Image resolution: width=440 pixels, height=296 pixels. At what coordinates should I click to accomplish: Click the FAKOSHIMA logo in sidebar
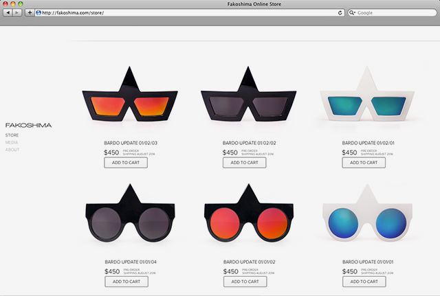28,125
